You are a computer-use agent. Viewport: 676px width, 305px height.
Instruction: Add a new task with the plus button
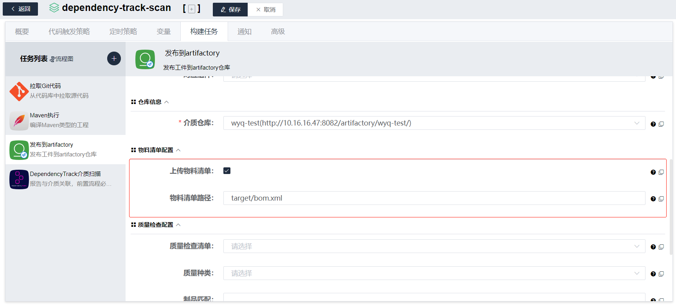114,59
